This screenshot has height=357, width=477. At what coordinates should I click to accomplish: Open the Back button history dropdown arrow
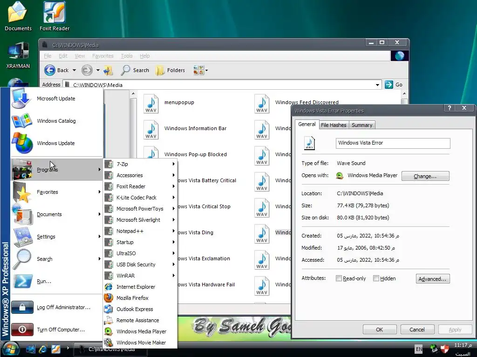[x=74, y=71]
